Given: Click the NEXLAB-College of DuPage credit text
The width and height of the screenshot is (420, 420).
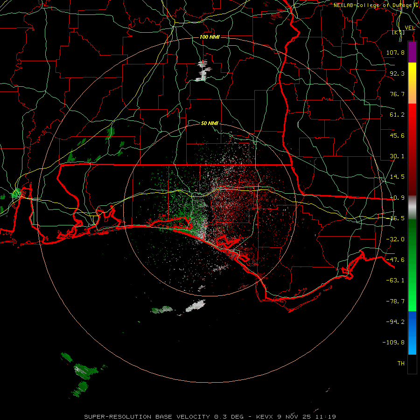Looking at the screenshot, I should coord(376,5).
